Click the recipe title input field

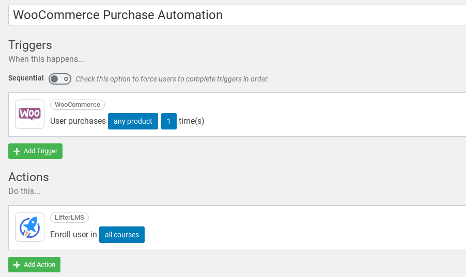pos(237,15)
